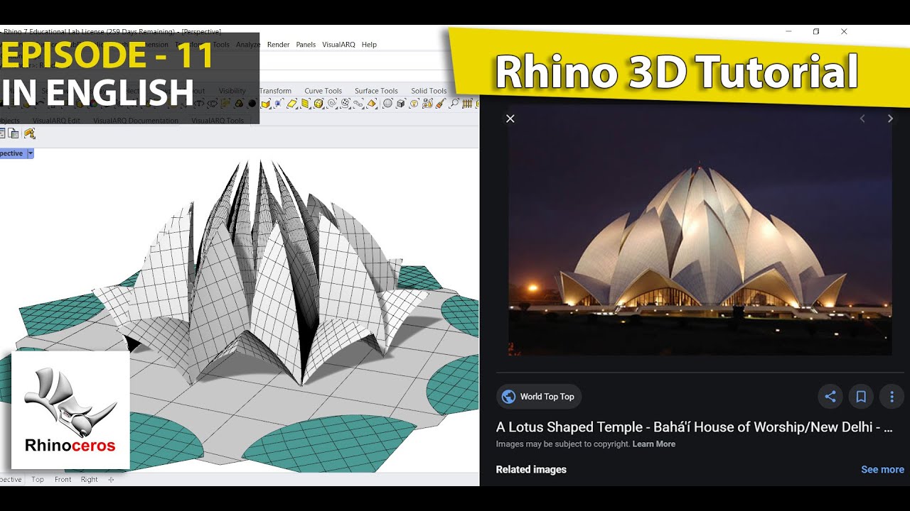910x511 pixels.
Task: Switch to the Surface Tools tab
Action: pos(376,91)
